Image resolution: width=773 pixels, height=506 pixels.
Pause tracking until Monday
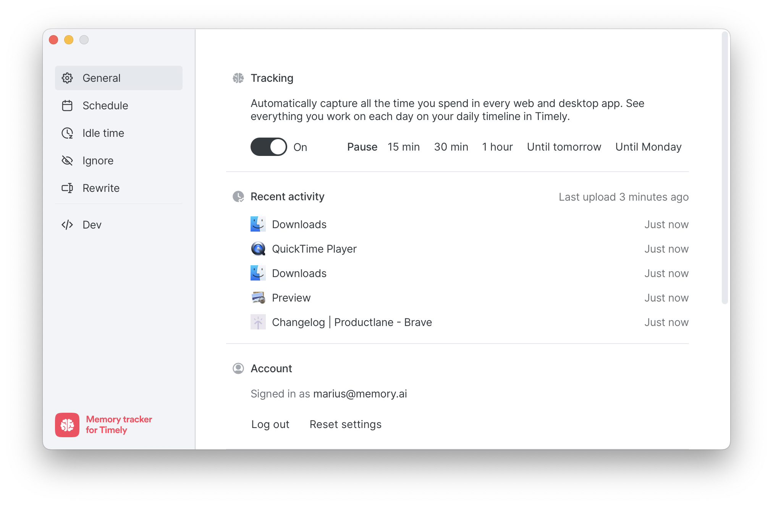(648, 147)
